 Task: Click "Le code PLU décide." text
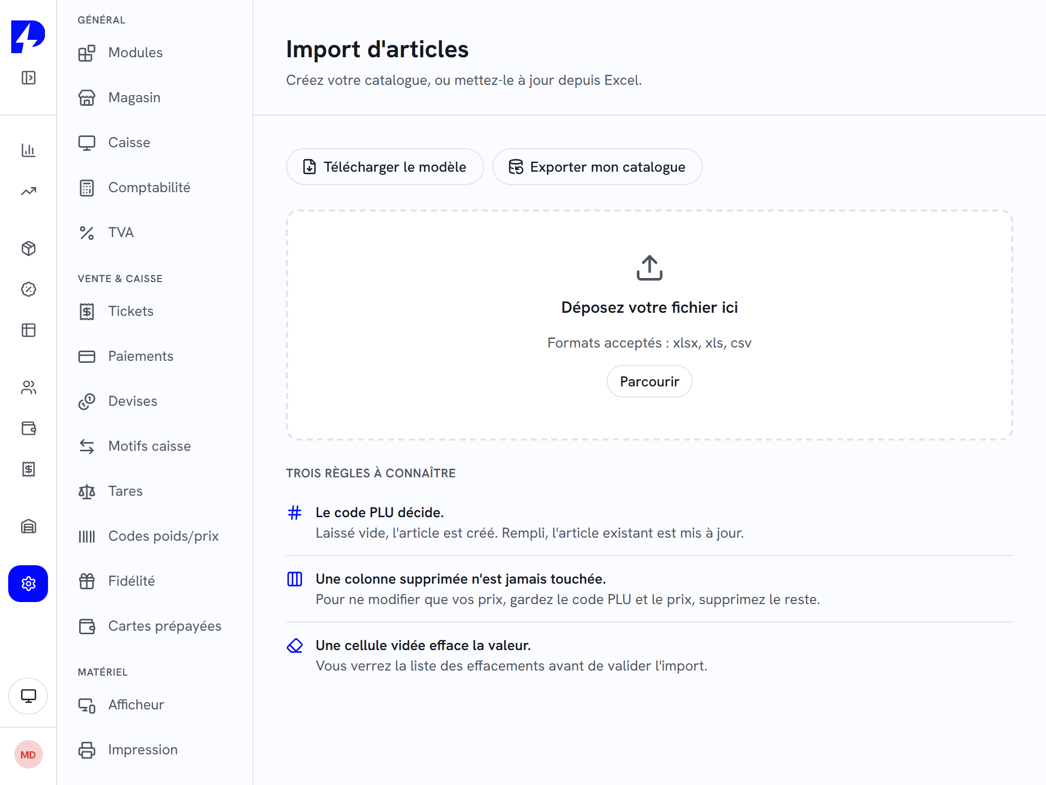pos(379,513)
